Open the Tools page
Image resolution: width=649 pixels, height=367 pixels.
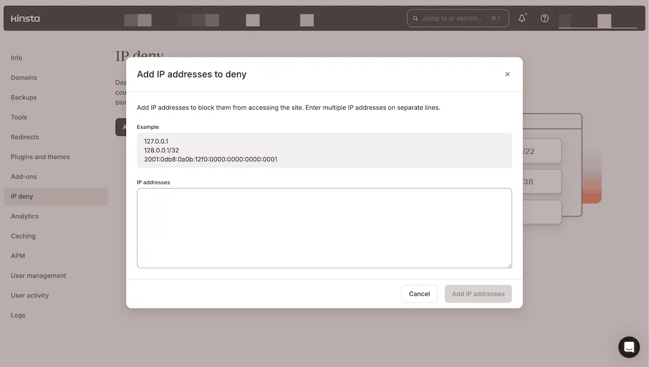point(18,117)
